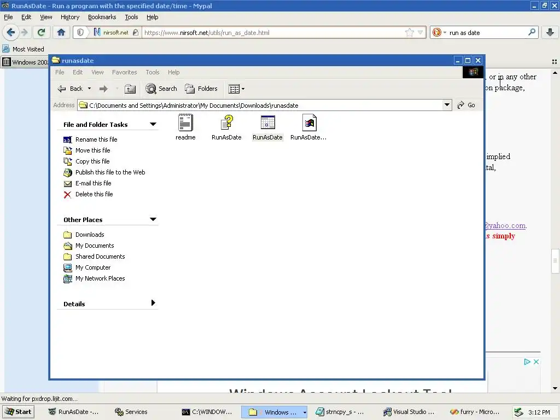Collapse the File and Folder Tasks panel
The image size is (560, 420).
pyautogui.click(x=153, y=124)
